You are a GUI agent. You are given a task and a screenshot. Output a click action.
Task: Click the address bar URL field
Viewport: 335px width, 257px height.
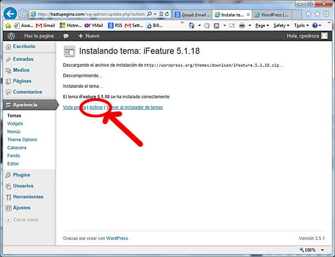(x=91, y=14)
